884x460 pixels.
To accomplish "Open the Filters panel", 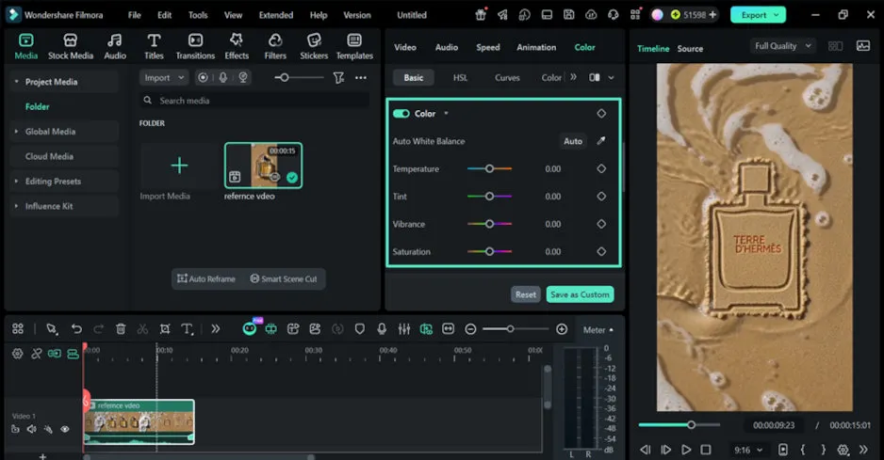I will point(275,47).
